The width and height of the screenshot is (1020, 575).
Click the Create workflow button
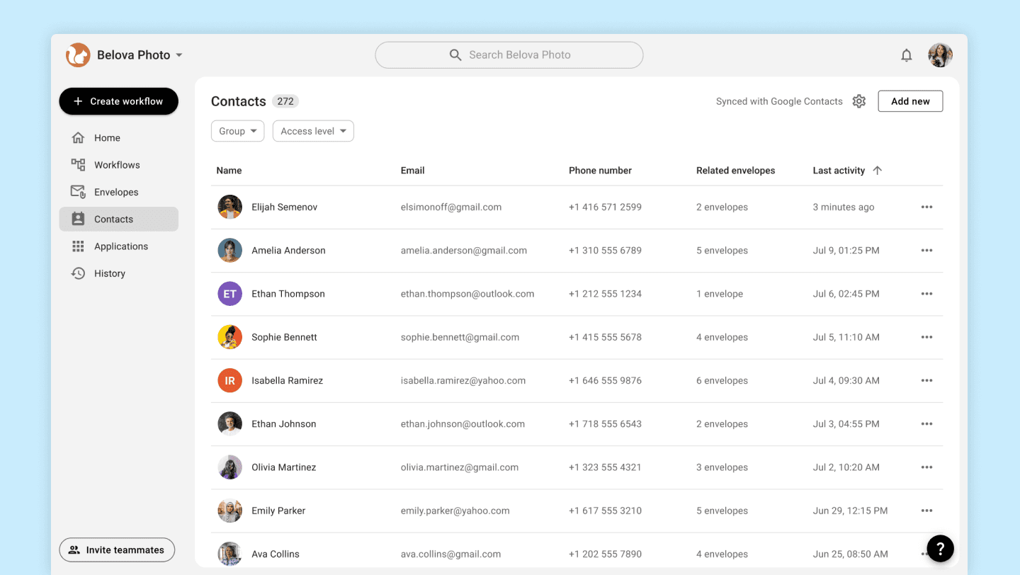tap(118, 101)
